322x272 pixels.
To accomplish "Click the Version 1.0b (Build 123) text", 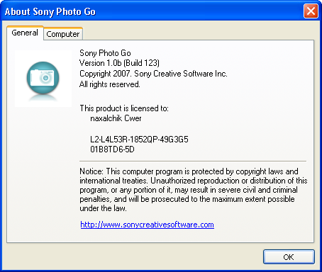I will (x=119, y=63).
